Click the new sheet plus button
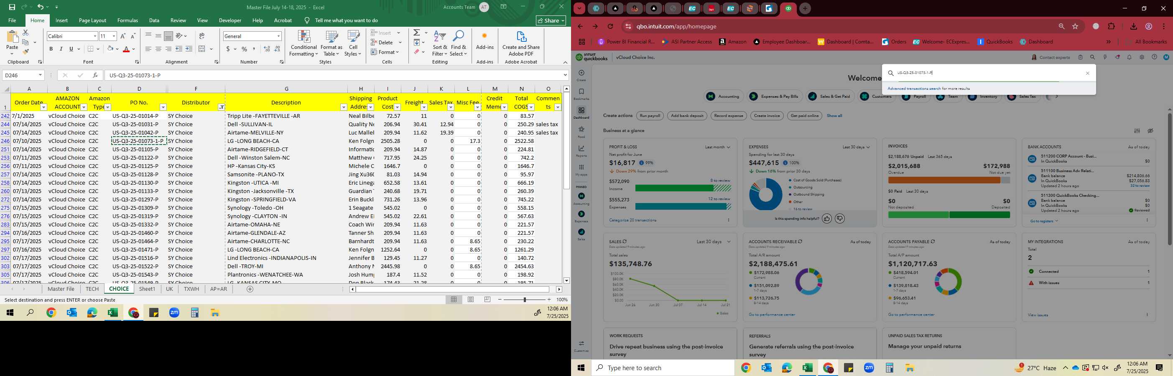The width and height of the screenshot is (1173, 376). coord(250,289)
